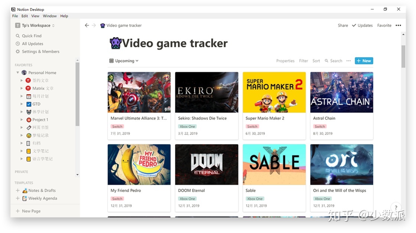Click the Filter button
416x233 pixels.
point(303,61)
